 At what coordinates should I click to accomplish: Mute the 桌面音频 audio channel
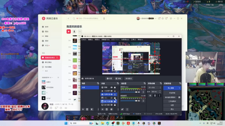139,101
